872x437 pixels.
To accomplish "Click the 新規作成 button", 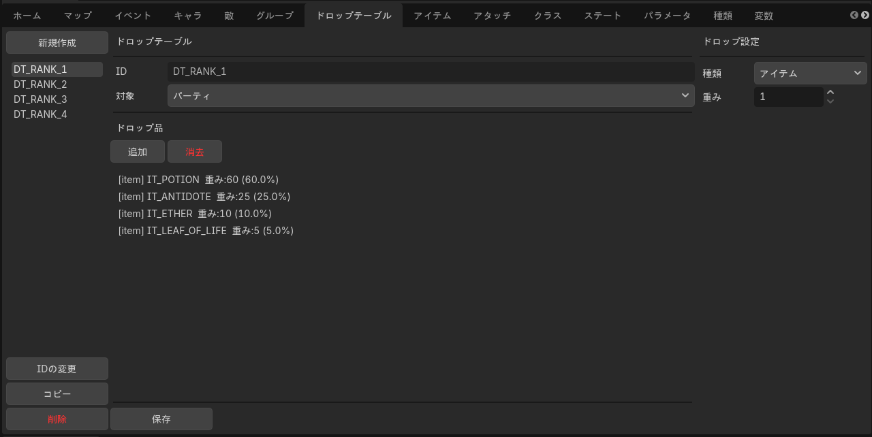I will (57, 42).
